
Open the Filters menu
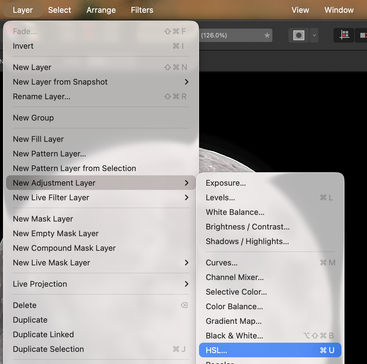142,10
